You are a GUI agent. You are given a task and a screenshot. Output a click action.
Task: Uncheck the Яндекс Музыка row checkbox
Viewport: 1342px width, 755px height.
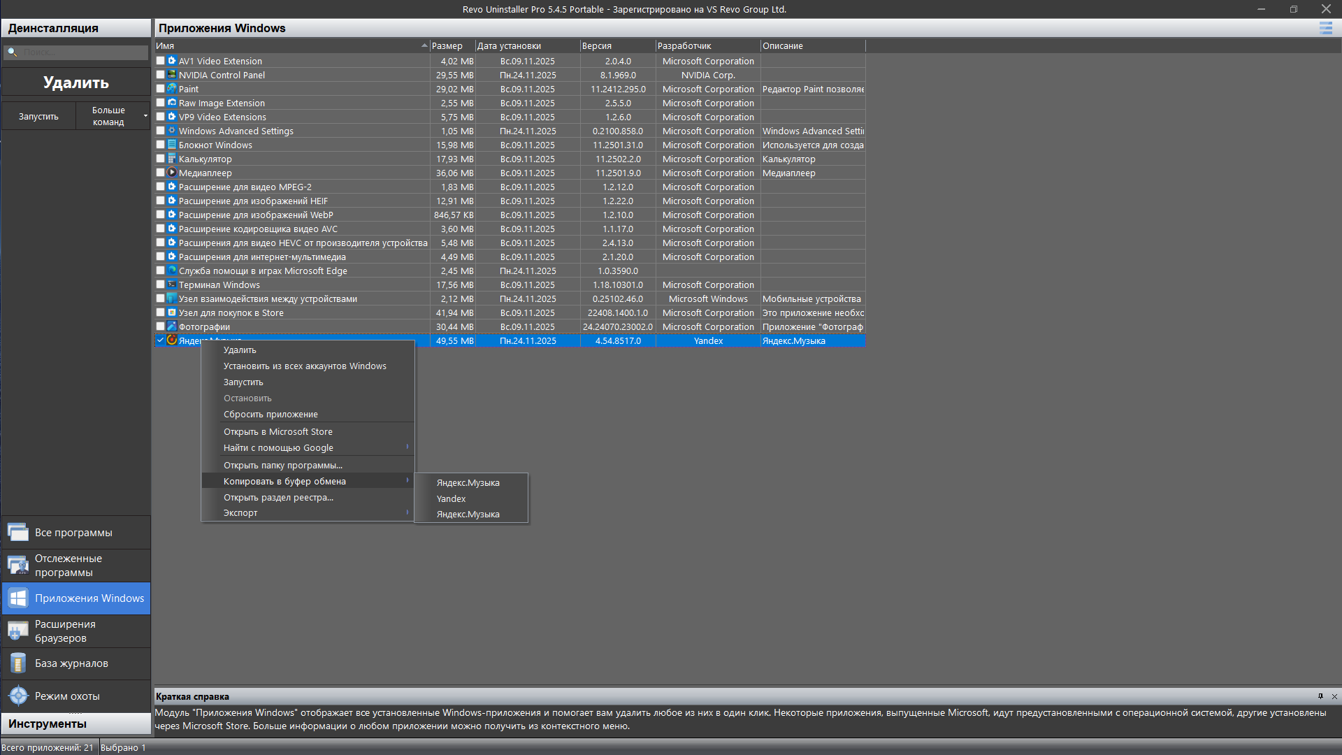coord(161,340)
